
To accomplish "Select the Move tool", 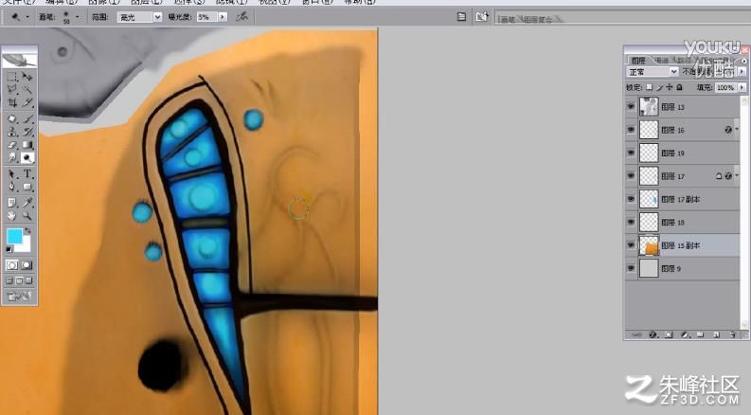I will [x=27, y=77].
